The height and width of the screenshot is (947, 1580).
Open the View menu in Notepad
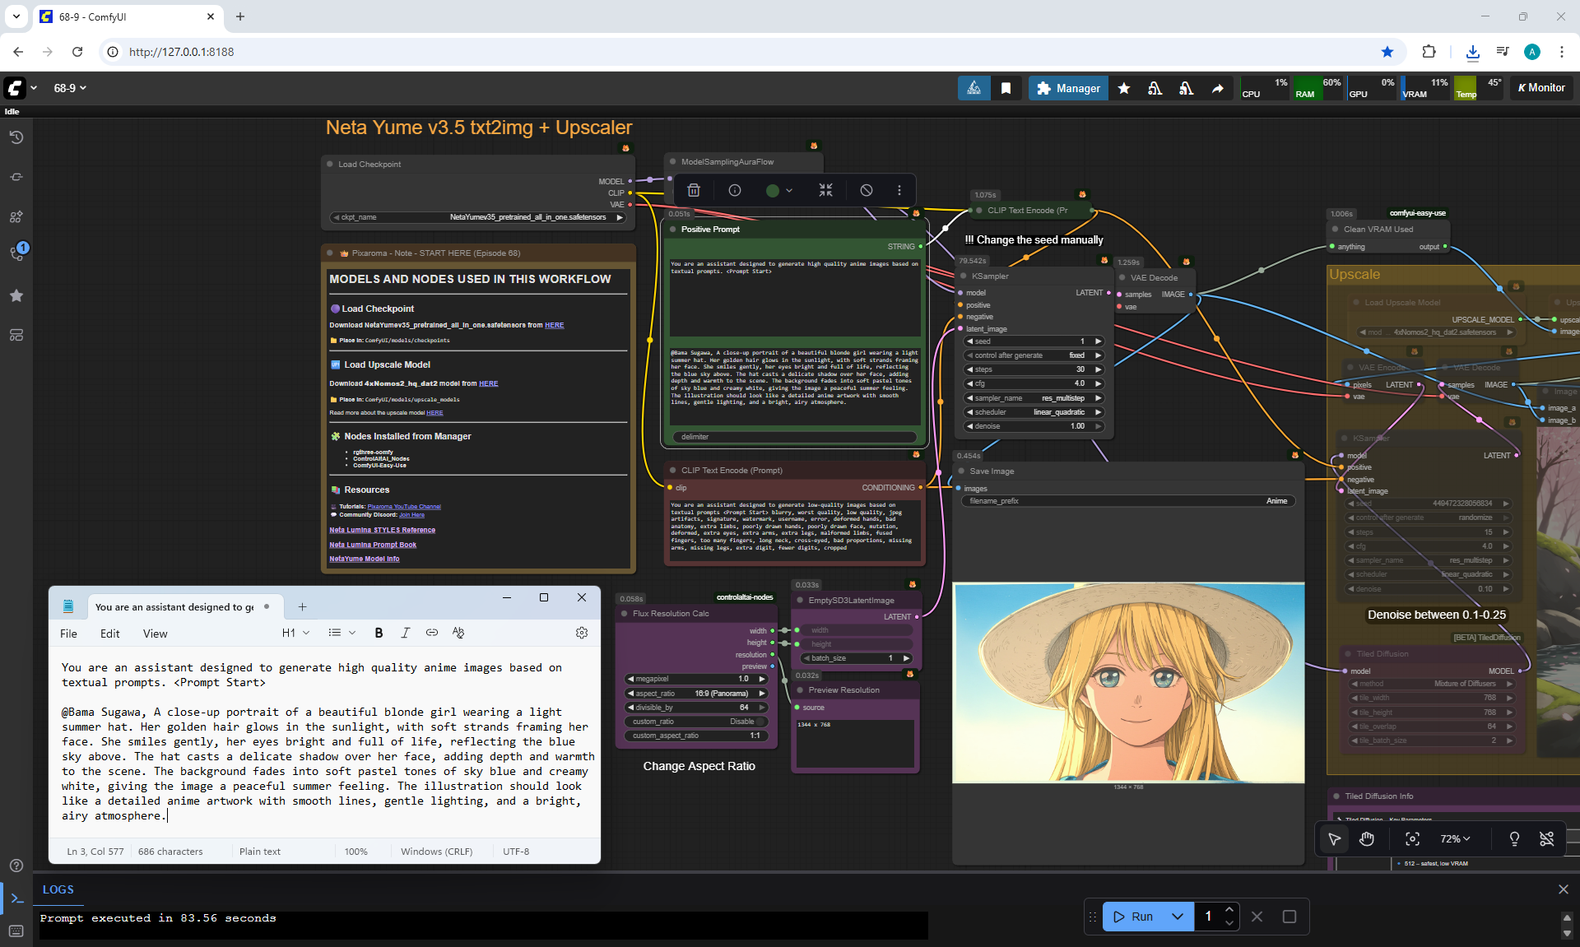(155, 634)
